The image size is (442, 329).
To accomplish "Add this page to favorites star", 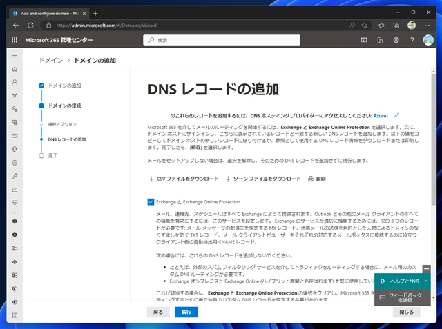I will 365,26.
